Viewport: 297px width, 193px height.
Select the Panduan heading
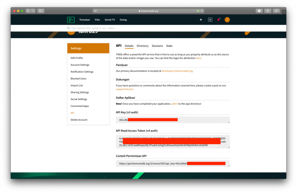click(x=122, y=65)
